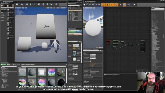Open Source Control in main toolbar
The image size is (165, 93).
[x=22, y=5]
